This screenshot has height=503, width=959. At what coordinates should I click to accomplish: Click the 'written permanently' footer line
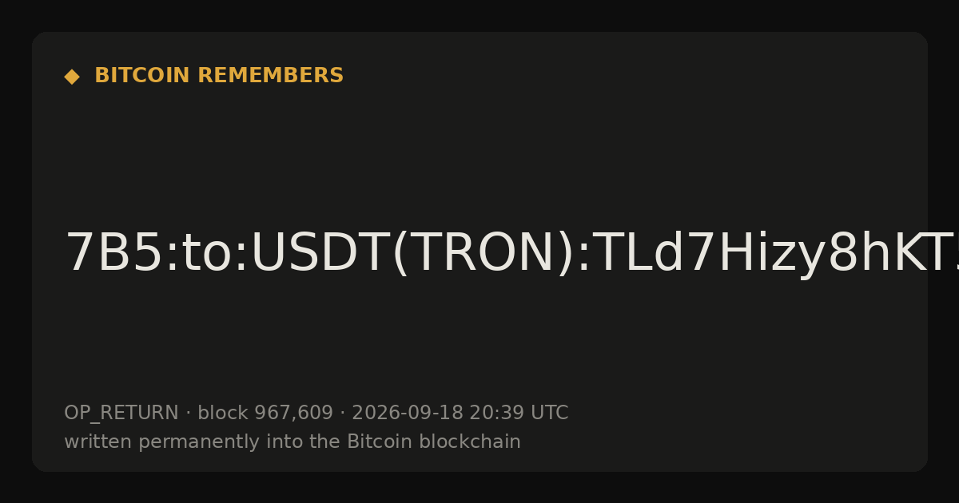coord(292,442)
